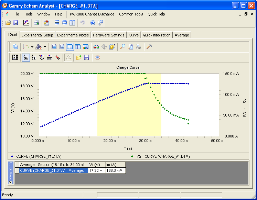
Task: Close the Quick View panel
Action: (10, 182)
